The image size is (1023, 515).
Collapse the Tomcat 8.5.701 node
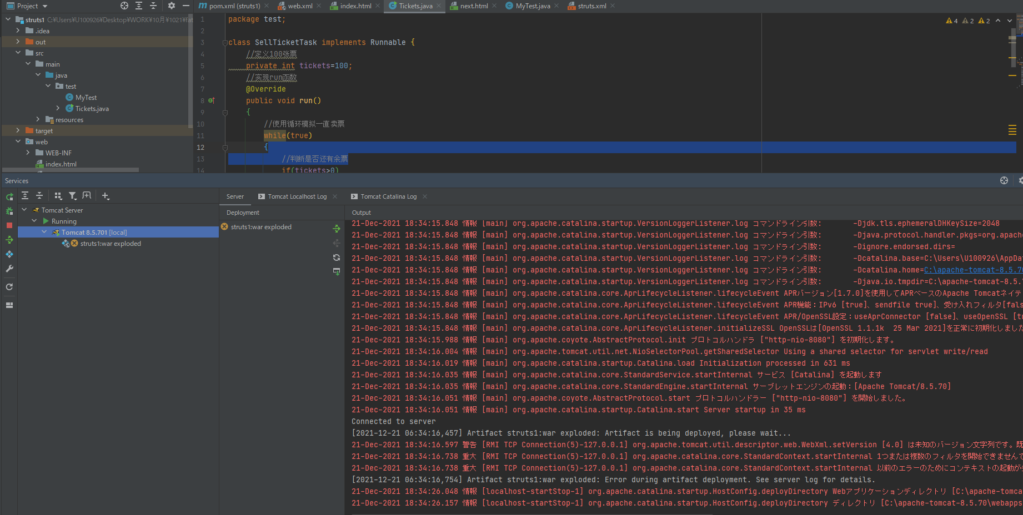coord(44,232)
